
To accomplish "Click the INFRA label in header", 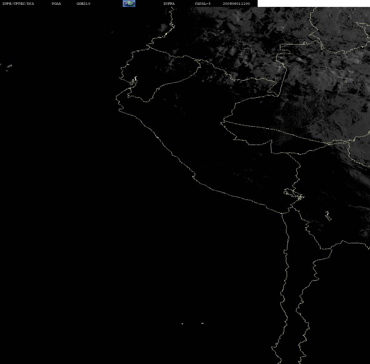I will click(169, 3).
